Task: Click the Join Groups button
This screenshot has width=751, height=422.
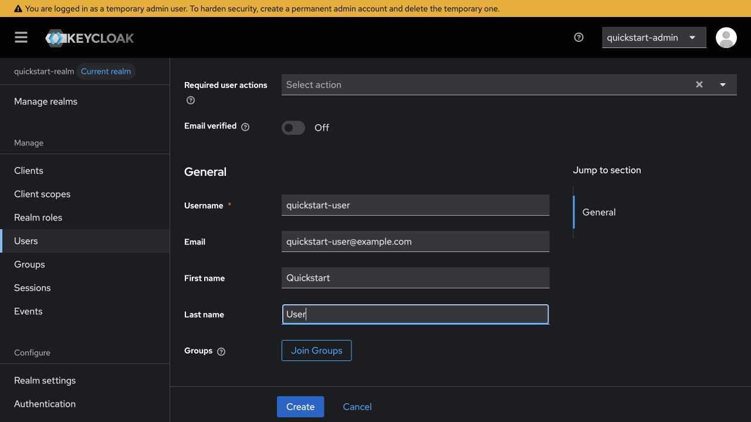Action: [x=316, y=350]
